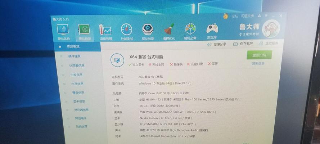Click the 微博分享 share icon
This screenshot has height=144, width=320.
[209, 45]
